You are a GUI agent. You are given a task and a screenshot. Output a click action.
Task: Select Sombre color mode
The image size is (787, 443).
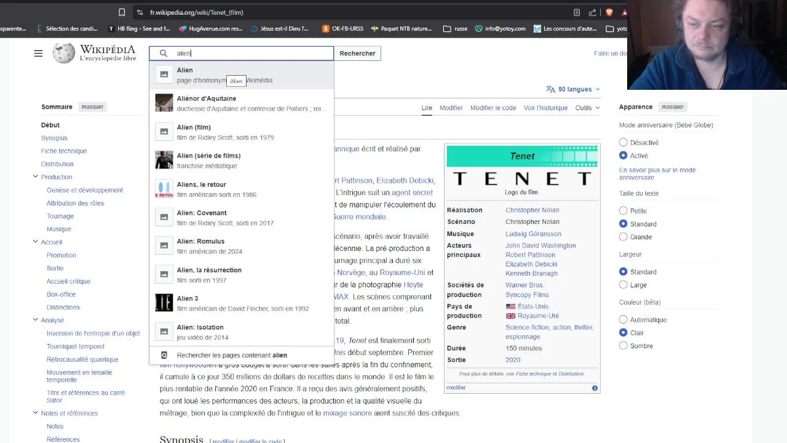click(623, 346)
